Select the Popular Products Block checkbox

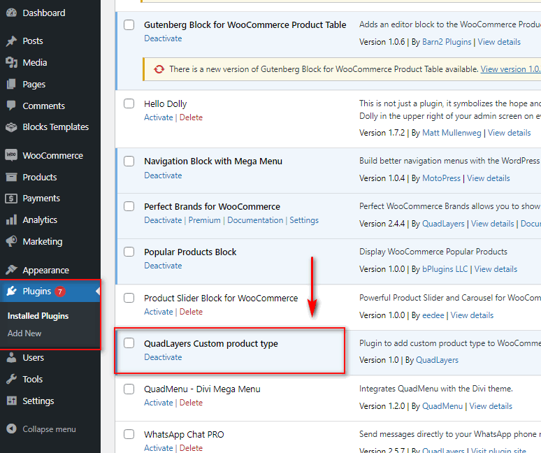click(129, 252)
